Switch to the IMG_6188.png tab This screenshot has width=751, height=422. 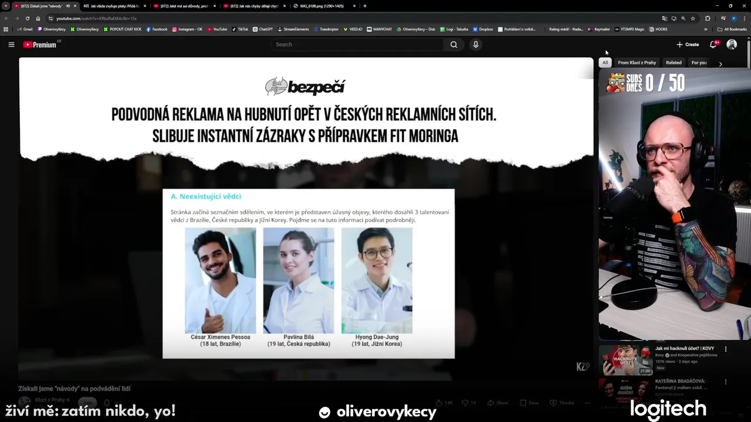[323, 6]
